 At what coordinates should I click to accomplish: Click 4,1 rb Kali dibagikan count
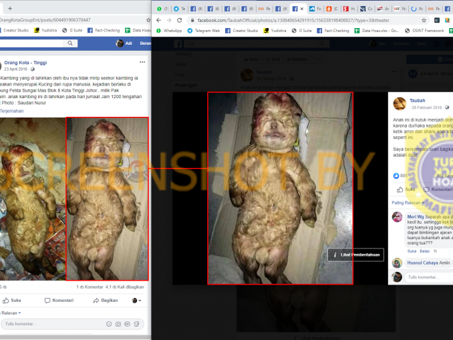coord(124,287)
